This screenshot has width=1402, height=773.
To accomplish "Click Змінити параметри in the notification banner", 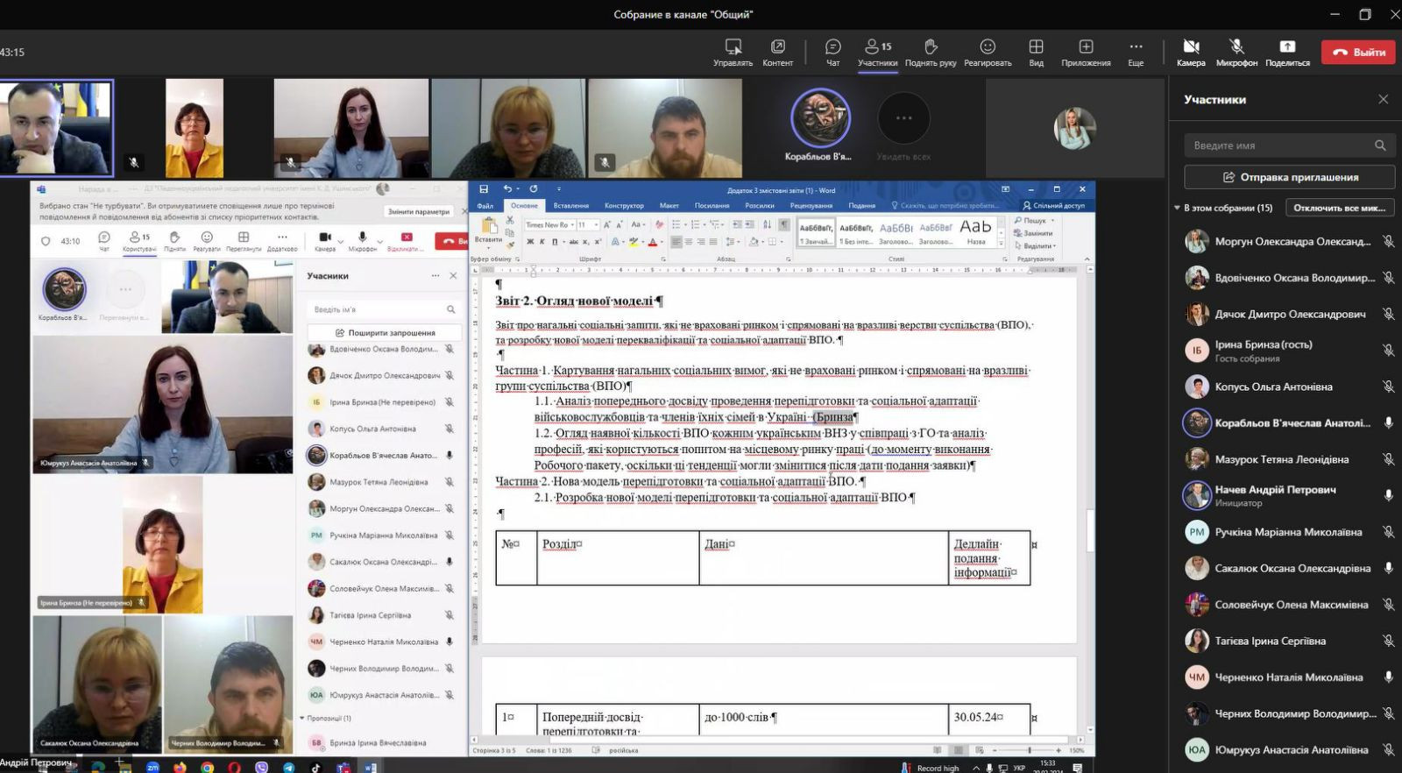I will tap(419, 211).
